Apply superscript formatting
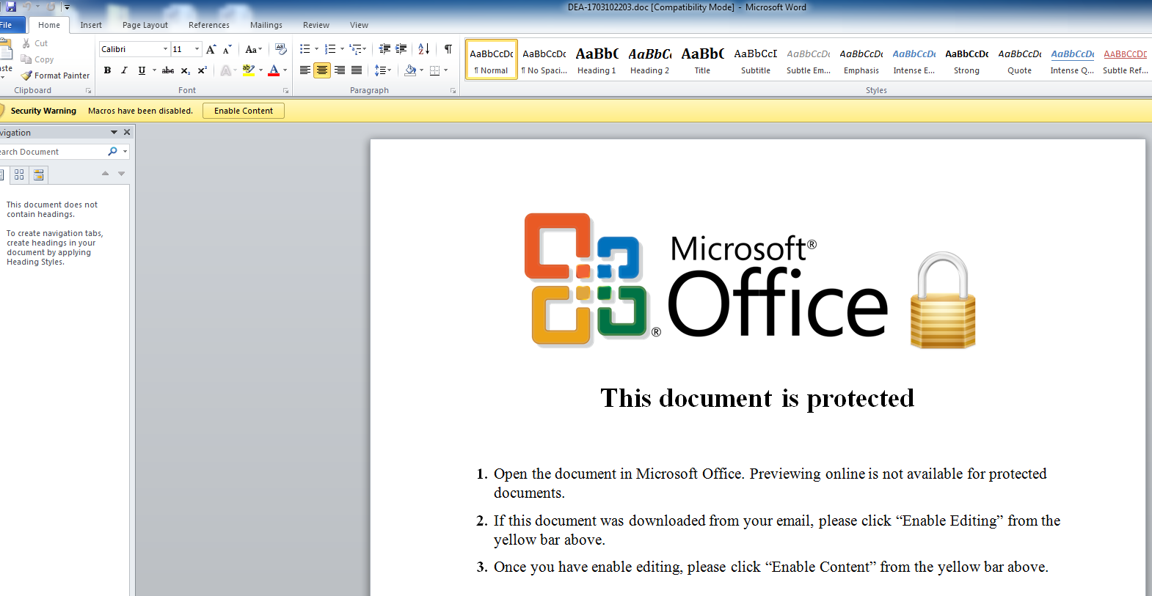This screenshot has height=596, width=1152. coord(203,70)
